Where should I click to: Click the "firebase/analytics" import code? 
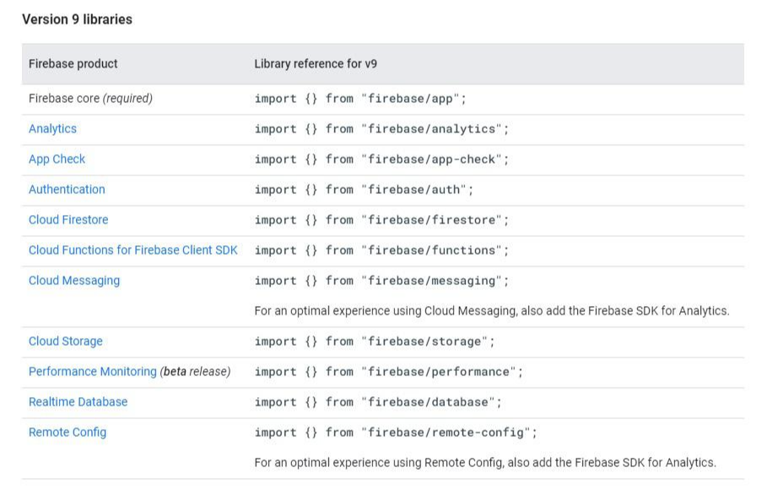point(381,129)
